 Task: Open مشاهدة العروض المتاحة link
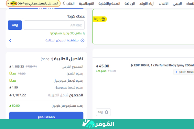click(62, 40)
